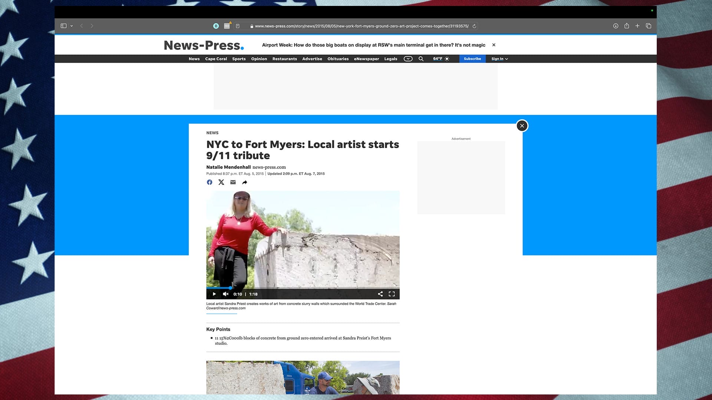The image size is (712, 400).
Task: Unmute the video player
Action: click(x=225, y=294)
